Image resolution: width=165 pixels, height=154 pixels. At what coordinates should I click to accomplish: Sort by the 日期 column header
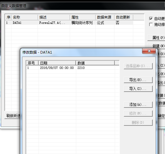click(57, 63)
